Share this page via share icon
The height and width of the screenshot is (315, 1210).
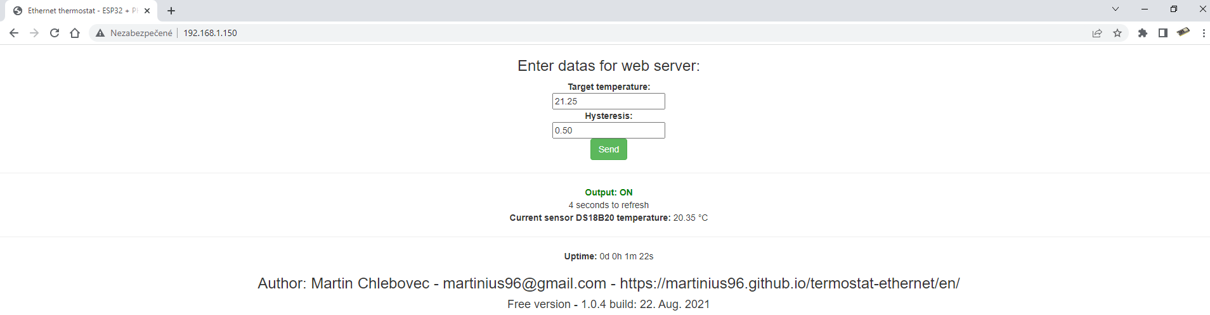point(1097,33)
